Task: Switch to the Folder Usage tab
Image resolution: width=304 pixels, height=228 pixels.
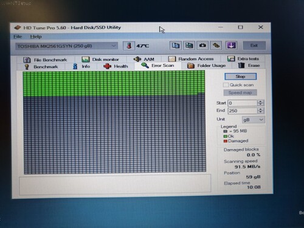Action: tap(207, 66)
